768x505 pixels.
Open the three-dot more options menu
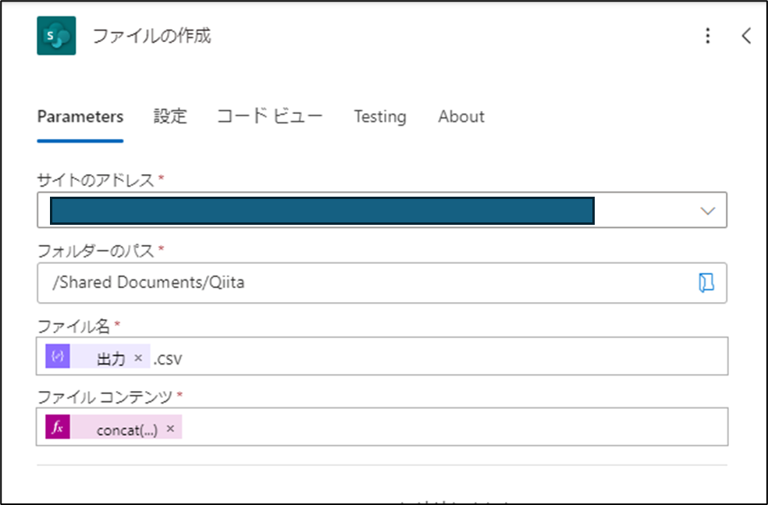(708, 36)
